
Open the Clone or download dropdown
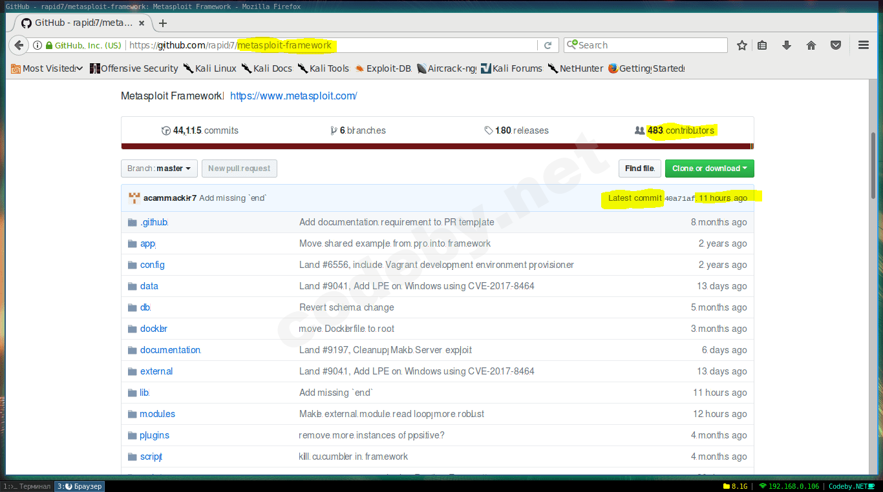tap(709, 169)
